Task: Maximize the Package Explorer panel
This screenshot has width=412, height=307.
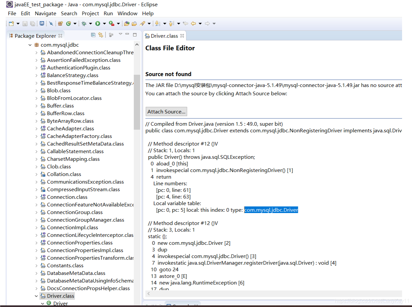Action: tap(135, 34)
